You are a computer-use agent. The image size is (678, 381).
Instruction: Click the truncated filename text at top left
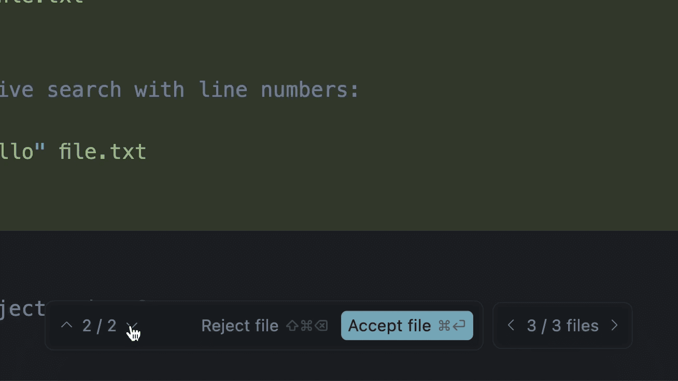41,3
